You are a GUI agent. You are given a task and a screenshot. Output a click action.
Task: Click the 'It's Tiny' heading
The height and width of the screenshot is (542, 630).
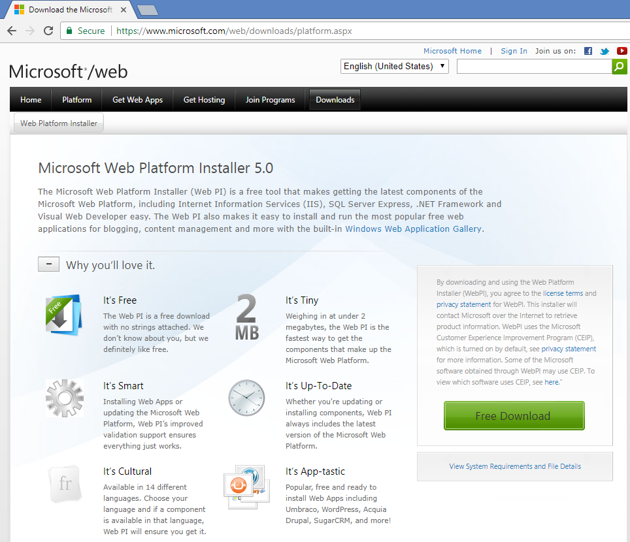pos(302,300)
